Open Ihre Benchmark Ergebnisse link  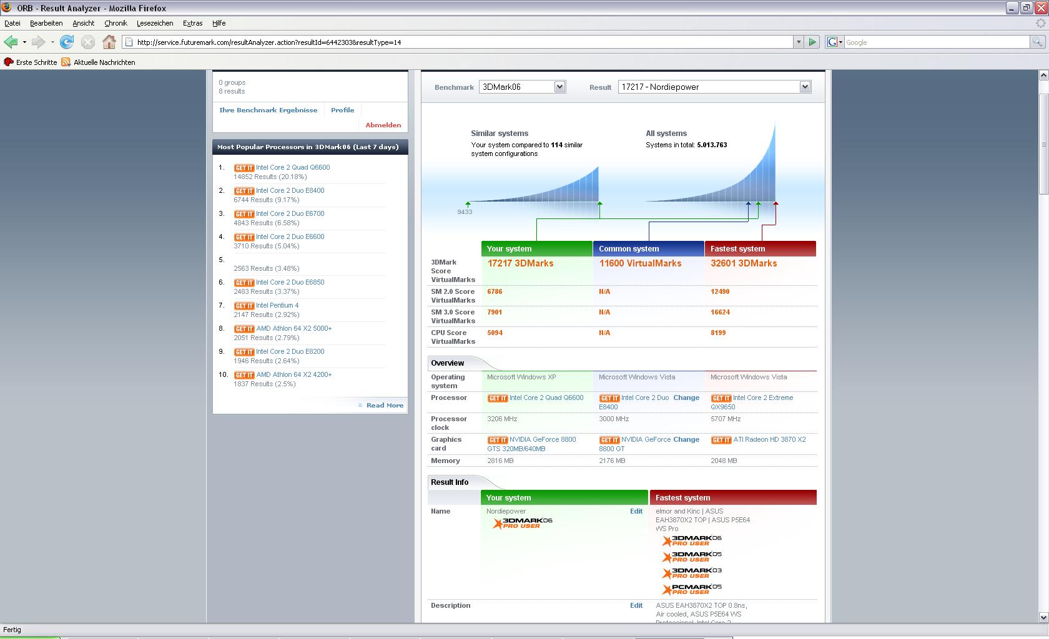pyautogui.click(x=268, y=110)
